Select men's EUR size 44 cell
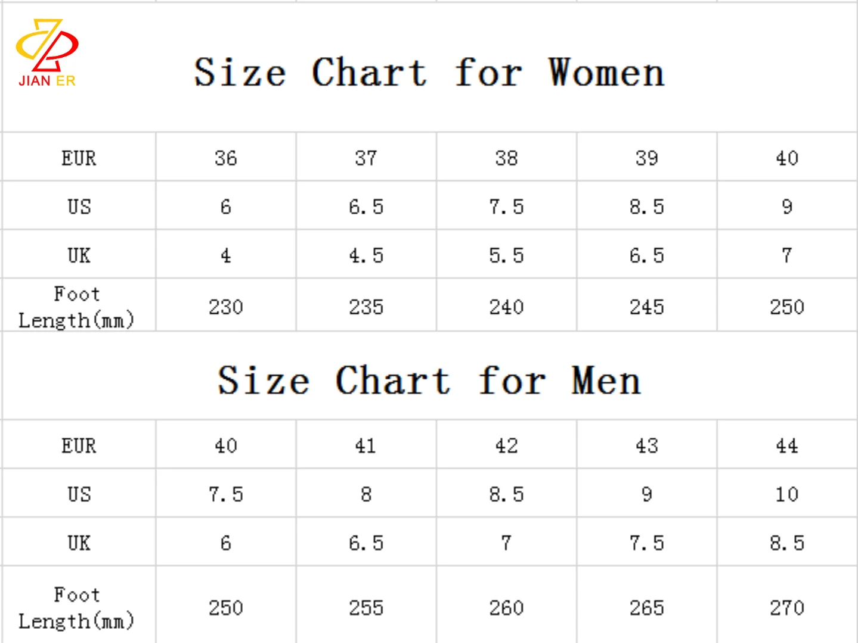Viewport: 858px width, 643px height. point(787,446)
